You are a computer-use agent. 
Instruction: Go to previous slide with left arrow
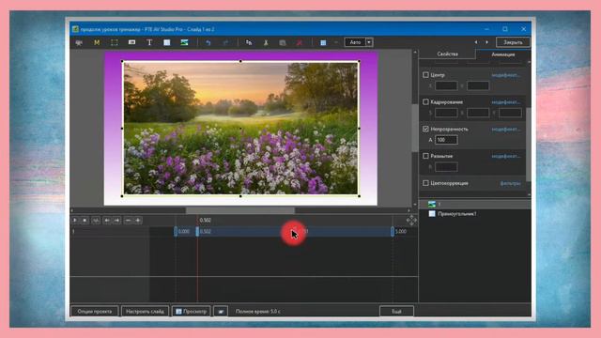coord(476,42)
